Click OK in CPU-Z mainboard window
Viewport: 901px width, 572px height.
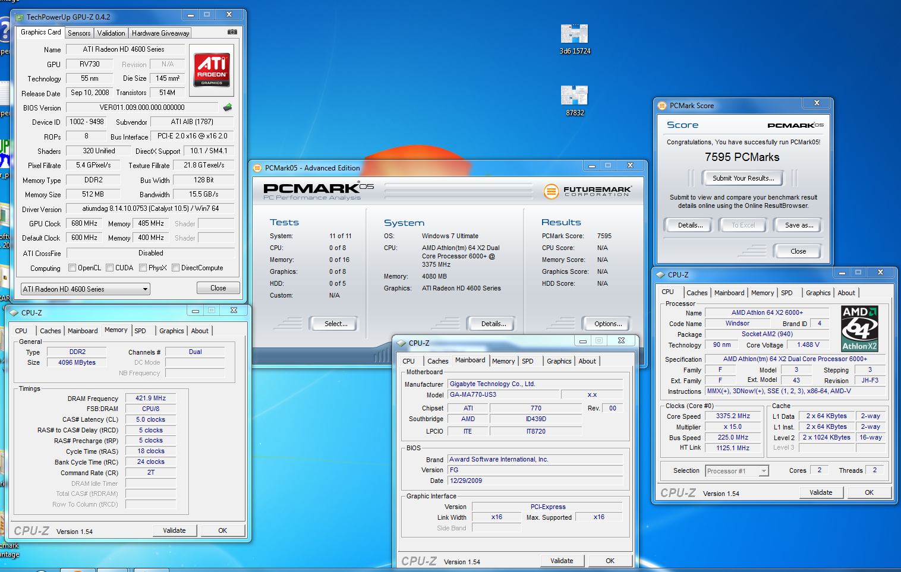tap(610, 561)
